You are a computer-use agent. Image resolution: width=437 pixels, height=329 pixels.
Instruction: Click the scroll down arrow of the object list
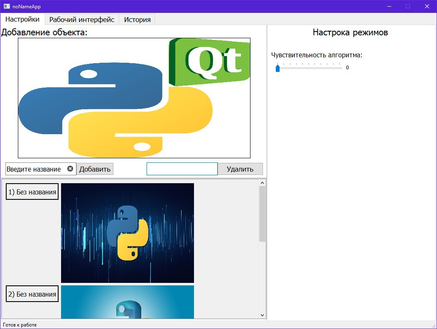coord(262,315)
